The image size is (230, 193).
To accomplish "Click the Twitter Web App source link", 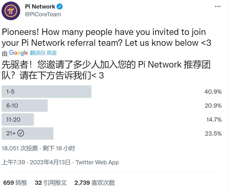I will point(97,162).
